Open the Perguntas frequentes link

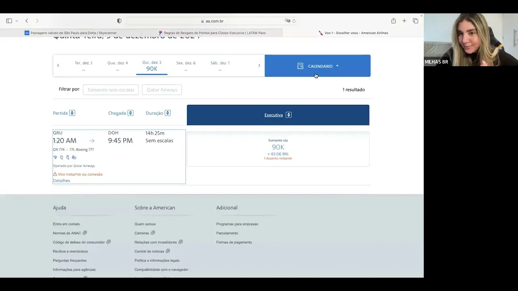click(x=70, y=261)
